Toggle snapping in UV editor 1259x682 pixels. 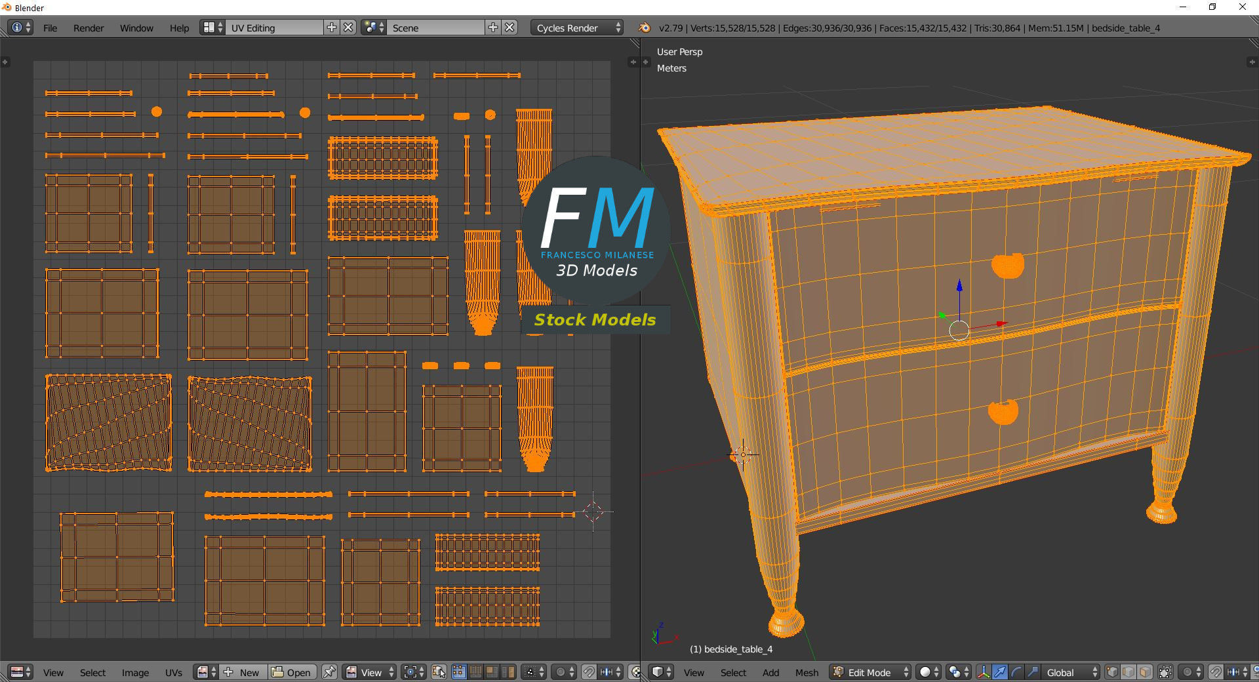[x=589, y=672]
